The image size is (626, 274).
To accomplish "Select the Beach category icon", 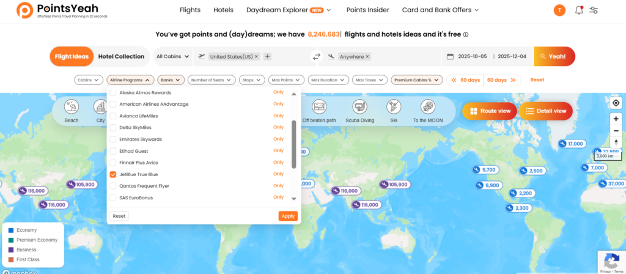I will pos(72,108).
